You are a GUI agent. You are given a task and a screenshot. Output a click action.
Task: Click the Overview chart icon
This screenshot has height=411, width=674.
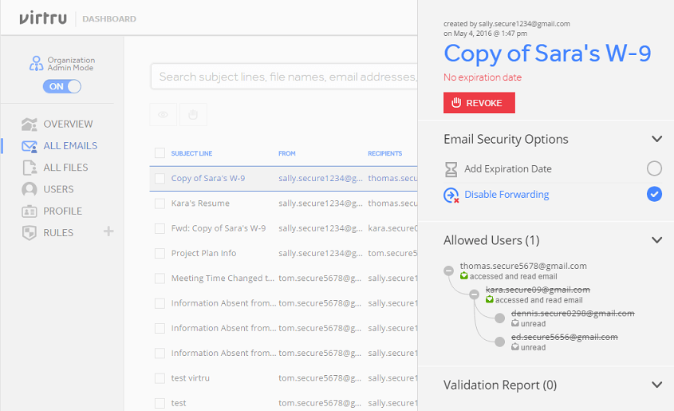[30, 124]
